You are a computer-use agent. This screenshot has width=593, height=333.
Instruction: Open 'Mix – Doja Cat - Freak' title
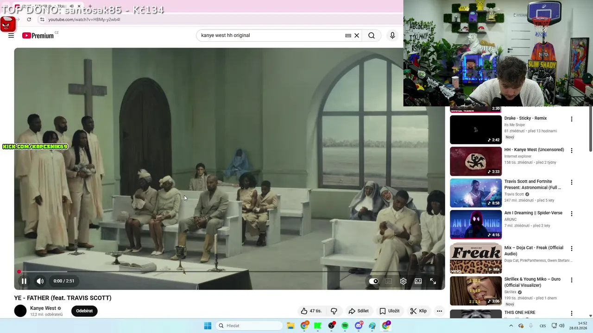(x=534, y=251)
